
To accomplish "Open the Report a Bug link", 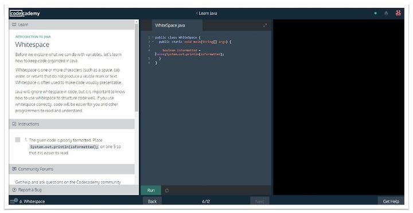I will pyautogui.click(x=30, y=190).
